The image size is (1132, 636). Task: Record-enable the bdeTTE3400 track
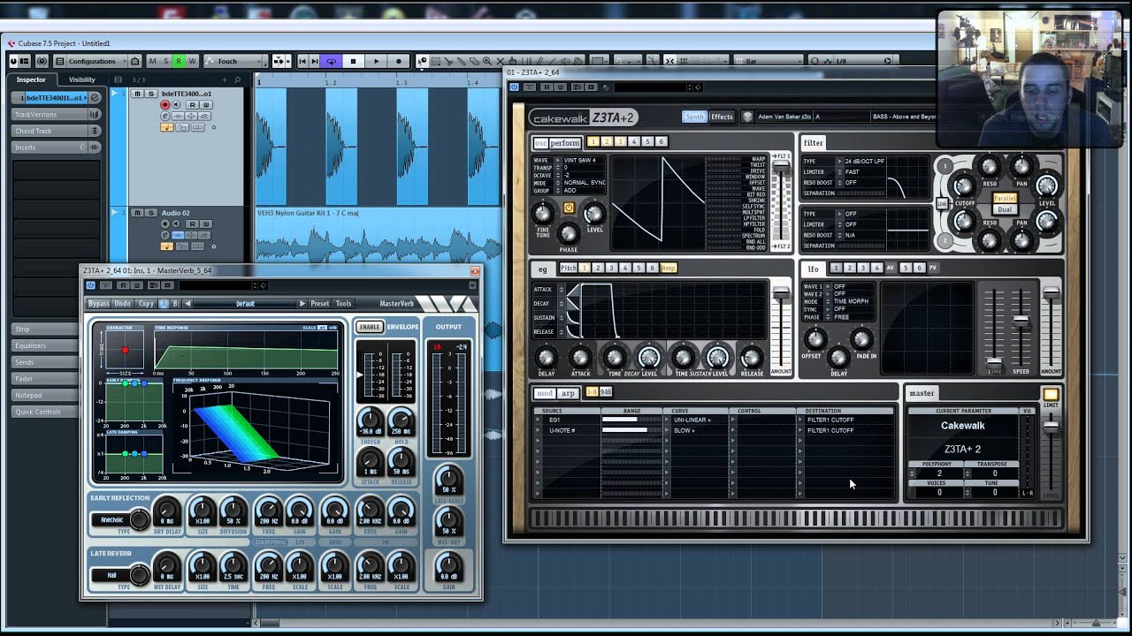164,104
